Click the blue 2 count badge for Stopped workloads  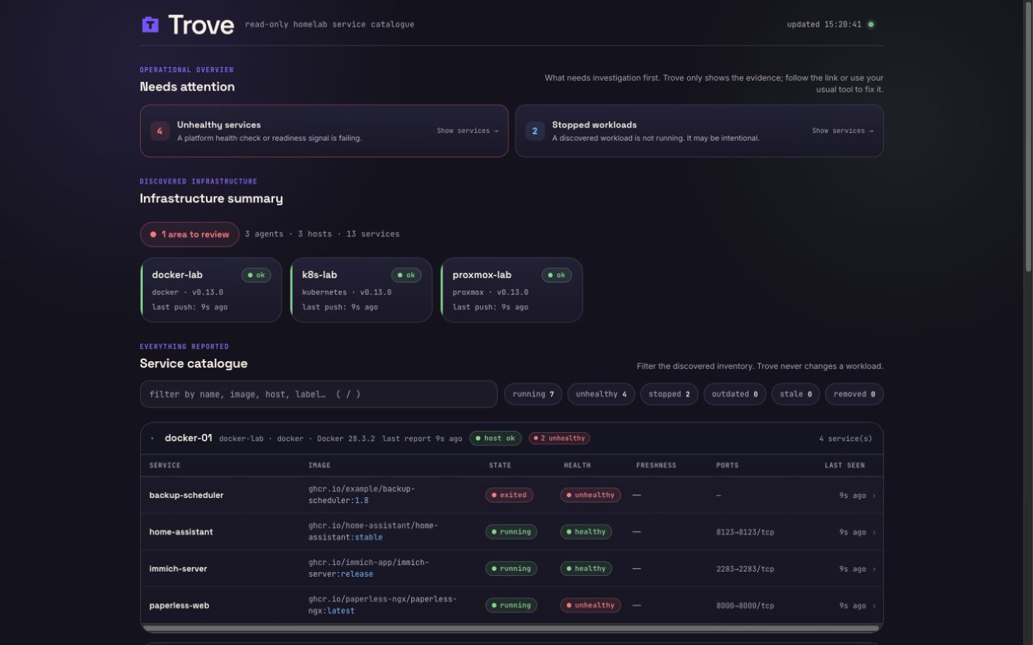tap(535, 131)
